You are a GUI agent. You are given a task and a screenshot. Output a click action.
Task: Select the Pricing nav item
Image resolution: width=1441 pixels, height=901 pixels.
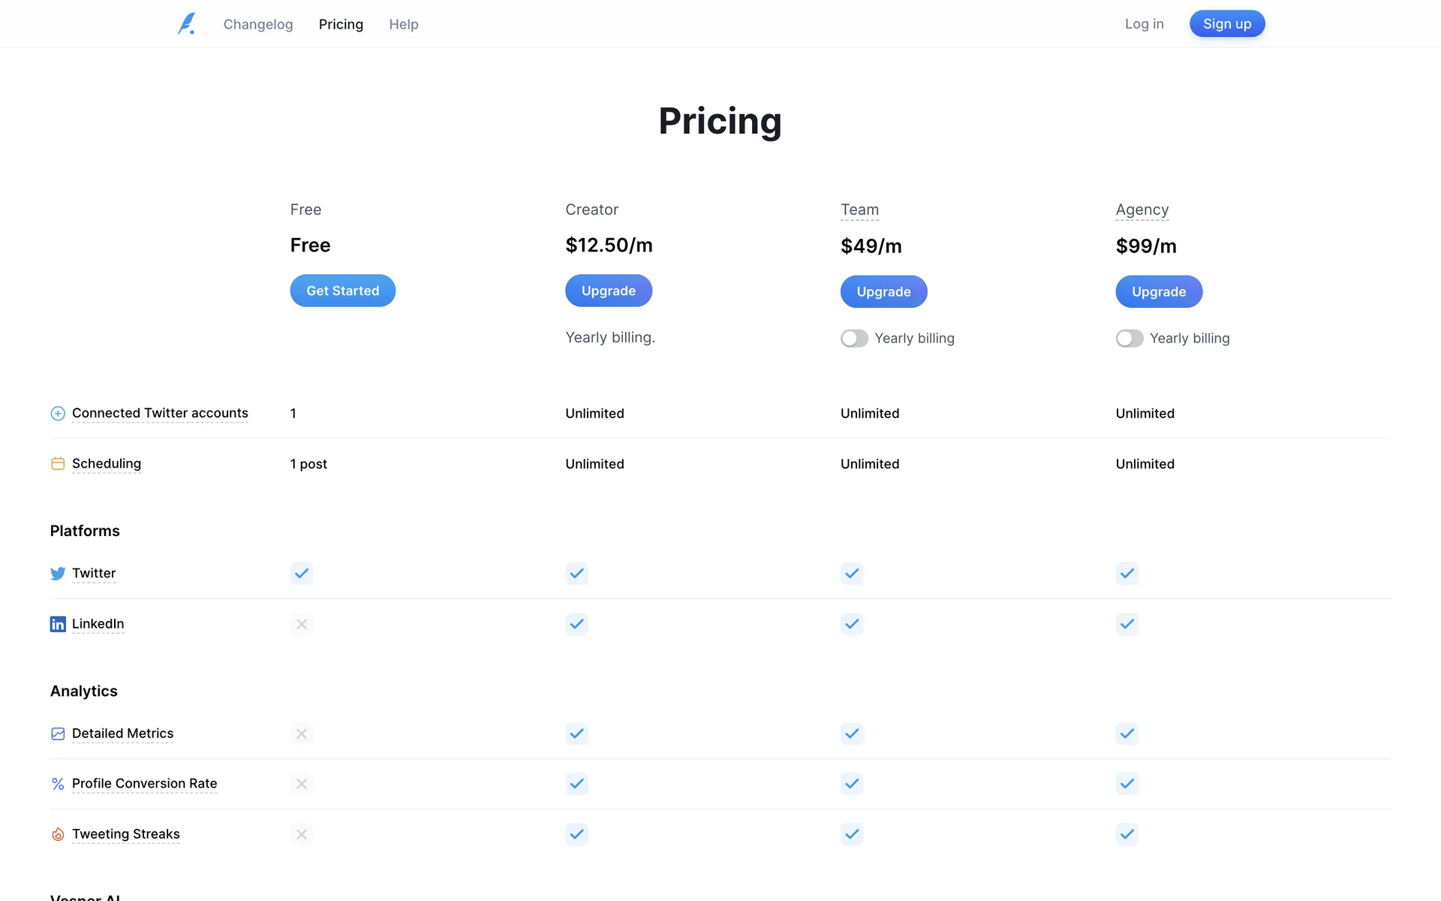[x=341, y=24]
